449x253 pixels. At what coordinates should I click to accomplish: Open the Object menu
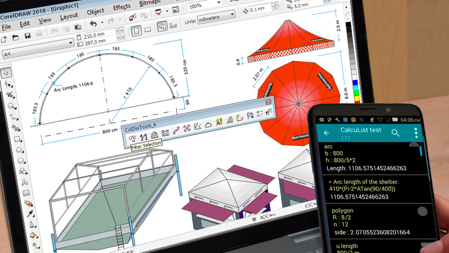click(x=95, y=12)
